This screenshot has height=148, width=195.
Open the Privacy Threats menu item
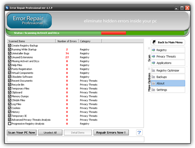pos(168,56)
